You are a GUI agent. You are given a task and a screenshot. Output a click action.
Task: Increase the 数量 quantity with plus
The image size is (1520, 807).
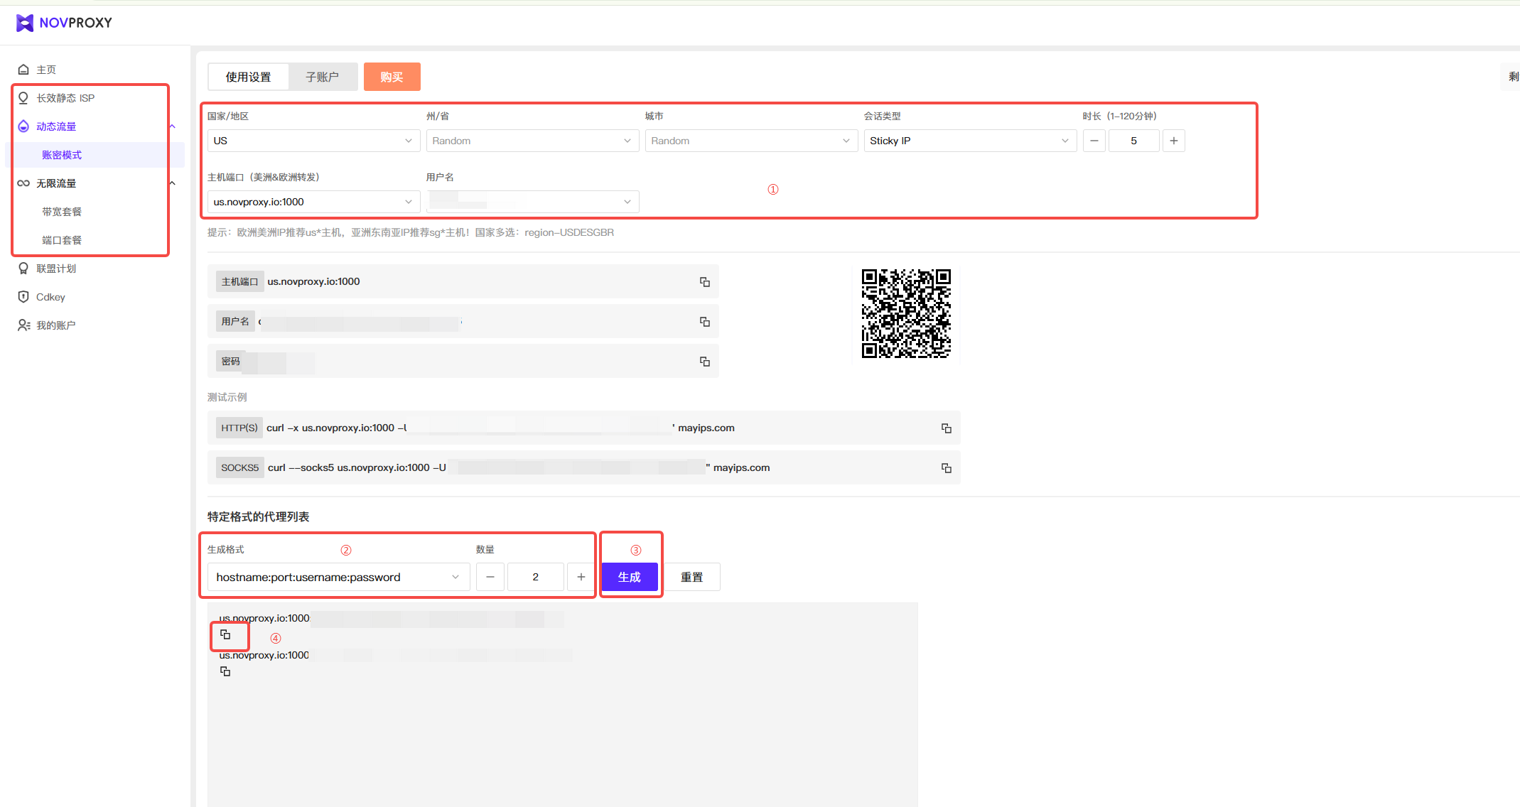pyautogui.click(x=581, y=577)
